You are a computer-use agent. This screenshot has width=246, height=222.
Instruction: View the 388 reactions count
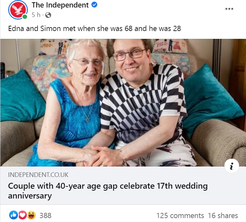coord(45,215)
